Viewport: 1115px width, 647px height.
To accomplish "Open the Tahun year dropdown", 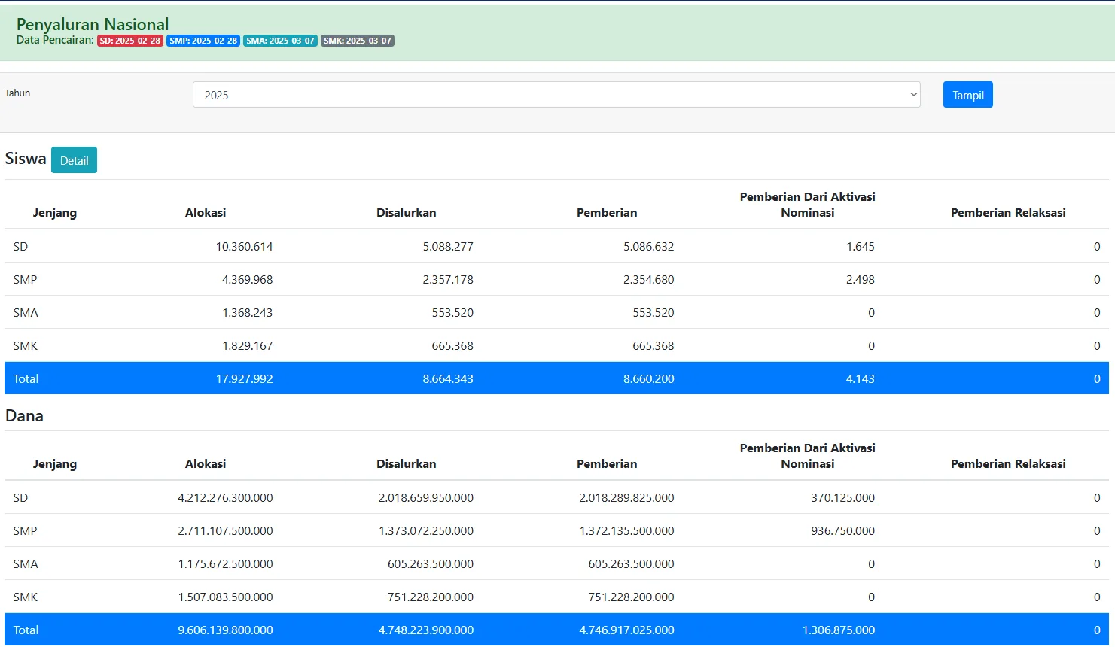I will tap(556, 95).
